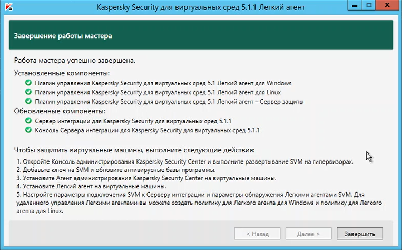Click the green check icon beside Сервер интеграции
402x250 pixels.
[x=28, y=120]
